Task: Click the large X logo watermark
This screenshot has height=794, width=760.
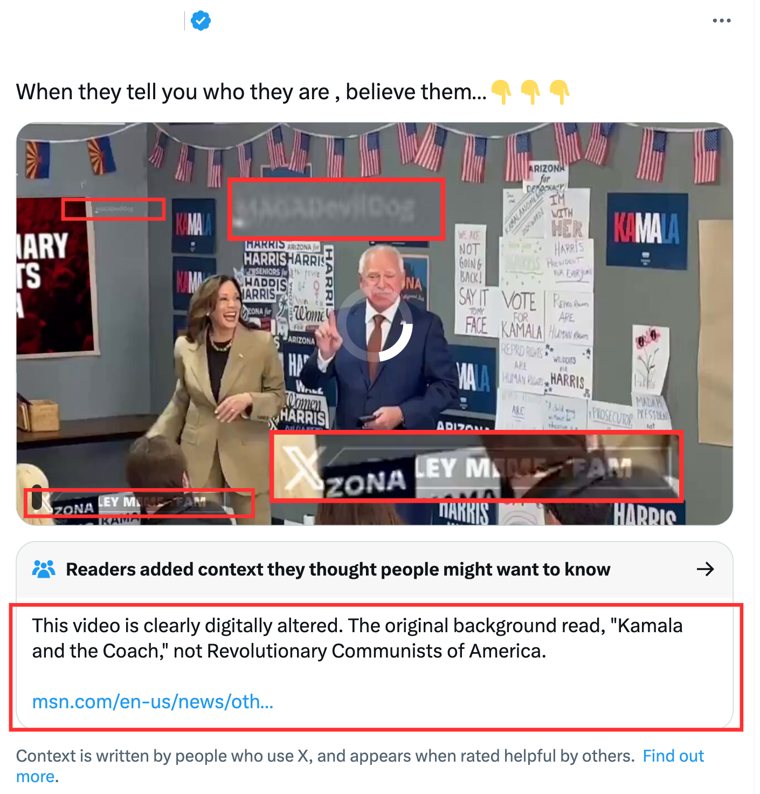Action: tap(301, 467)
